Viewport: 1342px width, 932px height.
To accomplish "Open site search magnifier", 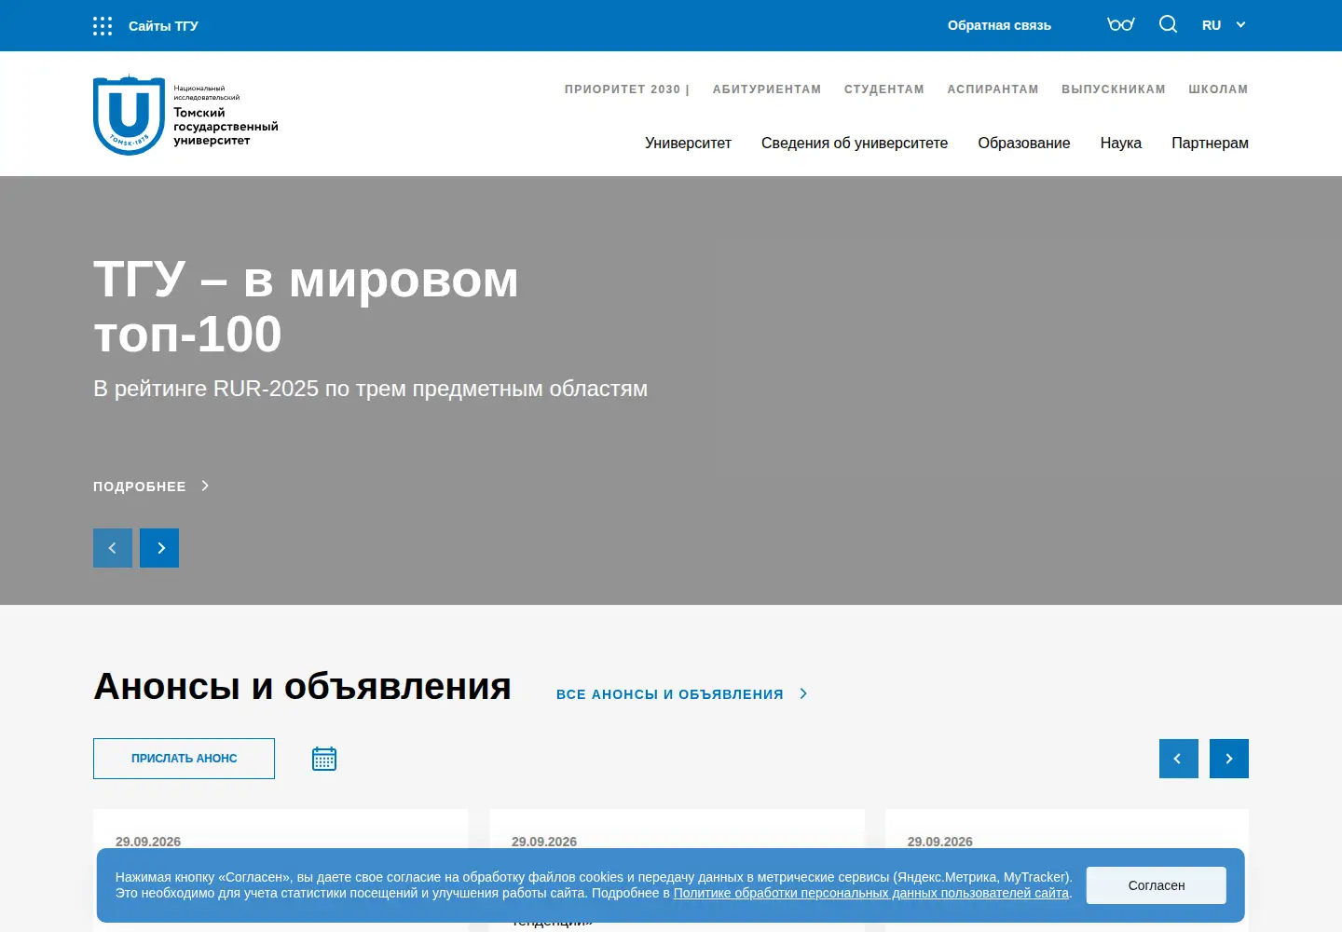I will click(x=1168, y=24).
